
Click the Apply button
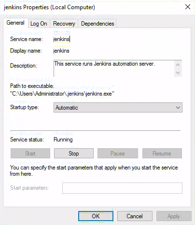[174, 216]
